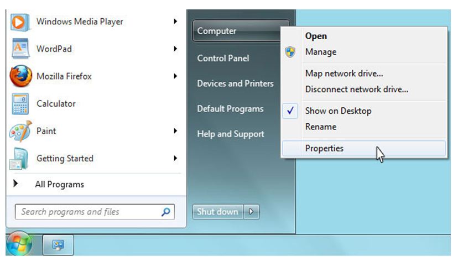Expand WordPad jump list arrow
Screen dimensions: 458x257
click(x=175, y=49)
